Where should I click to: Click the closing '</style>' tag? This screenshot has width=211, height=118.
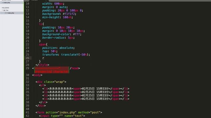click(43, 65)
